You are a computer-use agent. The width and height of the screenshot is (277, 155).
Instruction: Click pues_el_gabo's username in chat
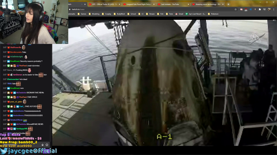(x=16, y=102)
